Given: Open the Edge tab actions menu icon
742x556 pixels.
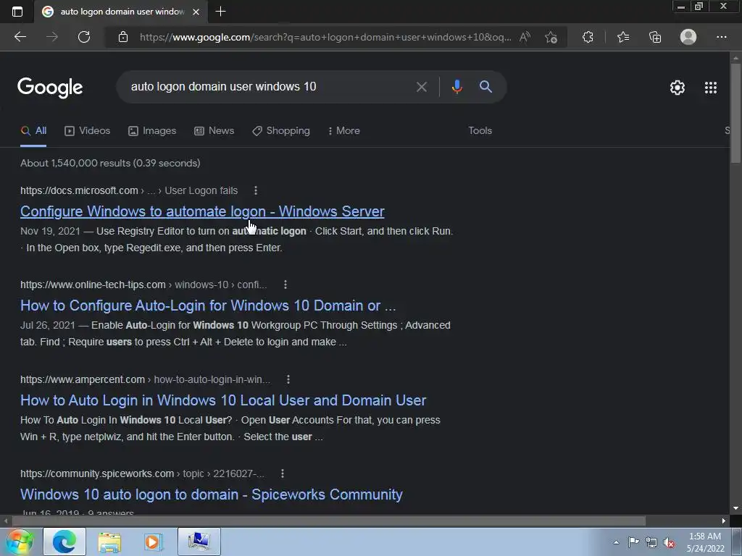Looking at the screenshot, I should pyautogui.click(x=17, y=12).
